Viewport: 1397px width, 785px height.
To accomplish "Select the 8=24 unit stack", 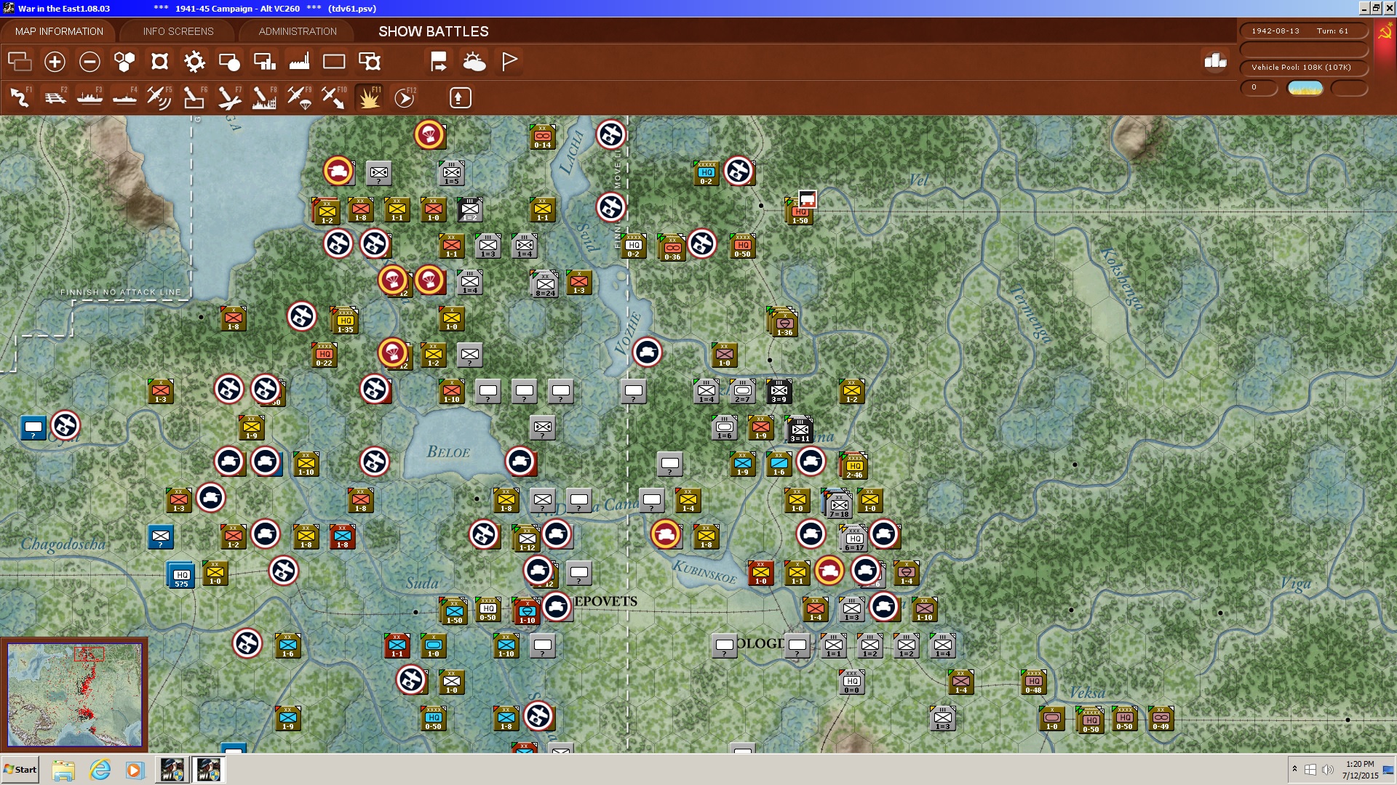I will point(545,284).
